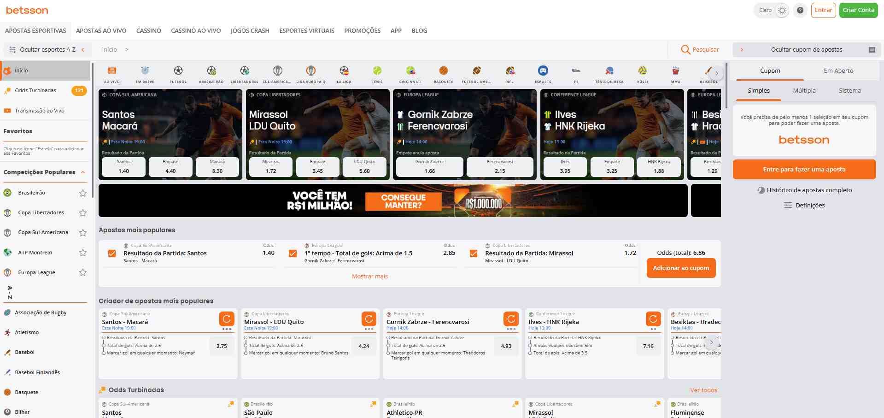Screen dimensions: 884x418
Task: Click the Criar Conta button
Action: (859, 10)
